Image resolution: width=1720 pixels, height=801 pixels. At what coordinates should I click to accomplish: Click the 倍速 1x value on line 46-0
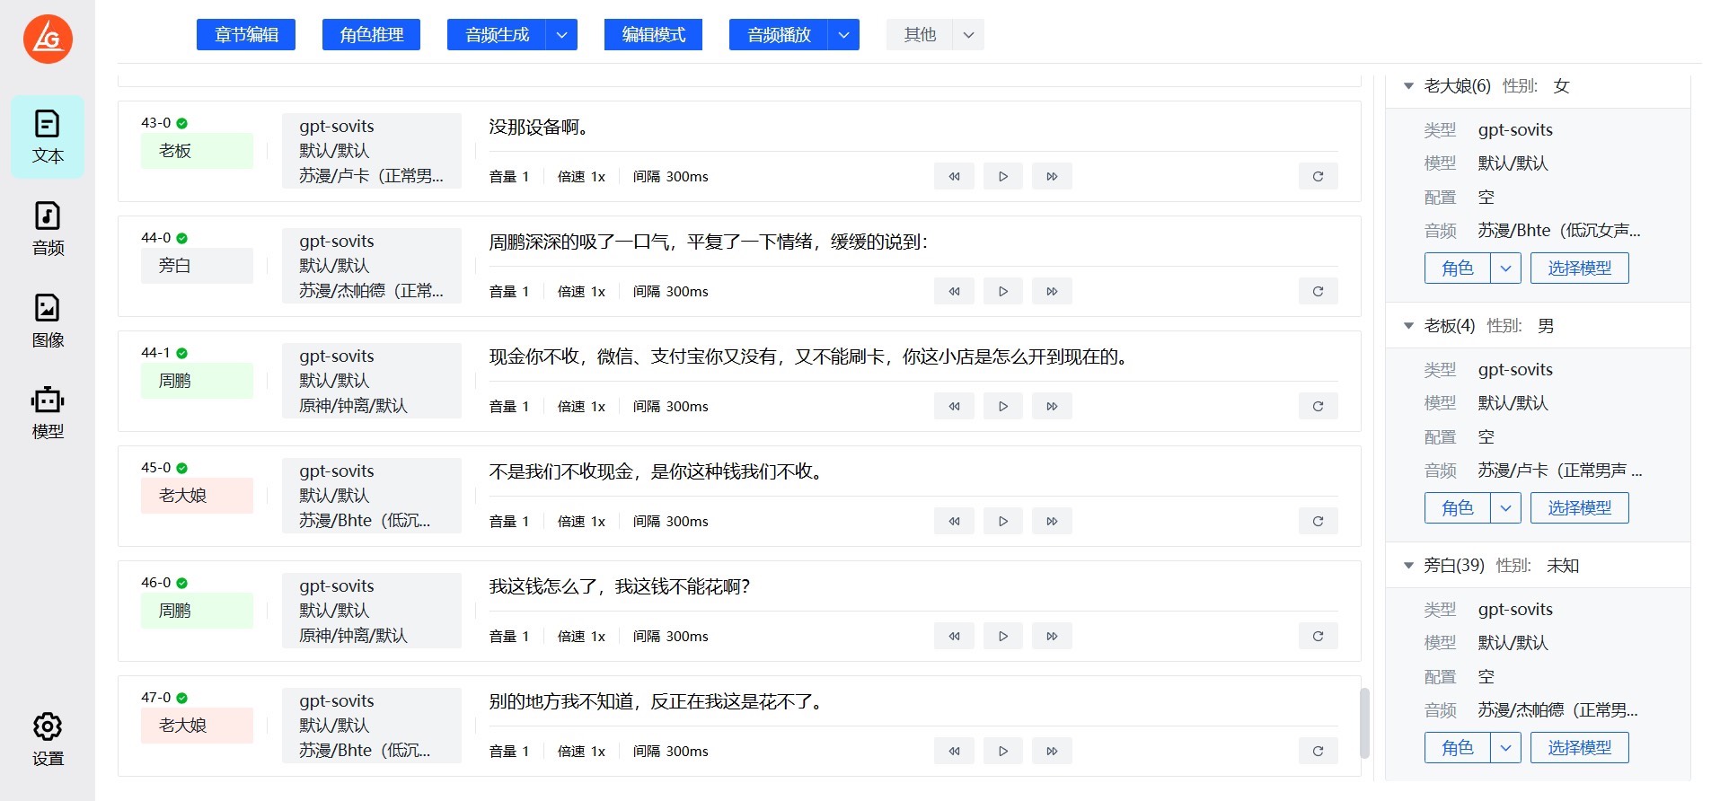581,637
